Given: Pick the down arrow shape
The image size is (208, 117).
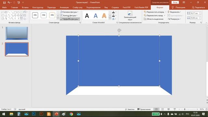Looking at the screenshot, I should (18, 16).
